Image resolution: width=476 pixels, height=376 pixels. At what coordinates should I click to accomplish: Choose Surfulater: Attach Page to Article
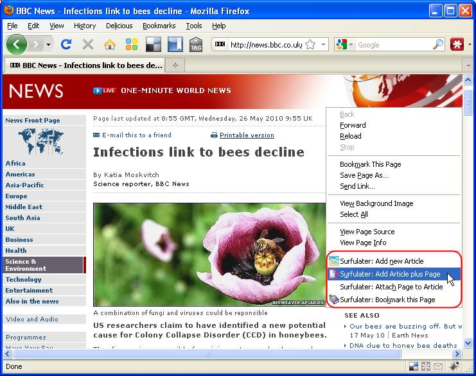[394, 287]
